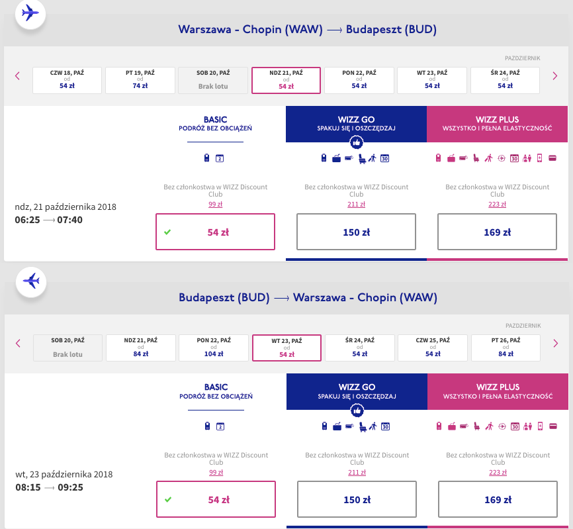The image size is (573, 529).
Task: Select the outbound BASIC 54 zł fare
Action: [215, 232]
